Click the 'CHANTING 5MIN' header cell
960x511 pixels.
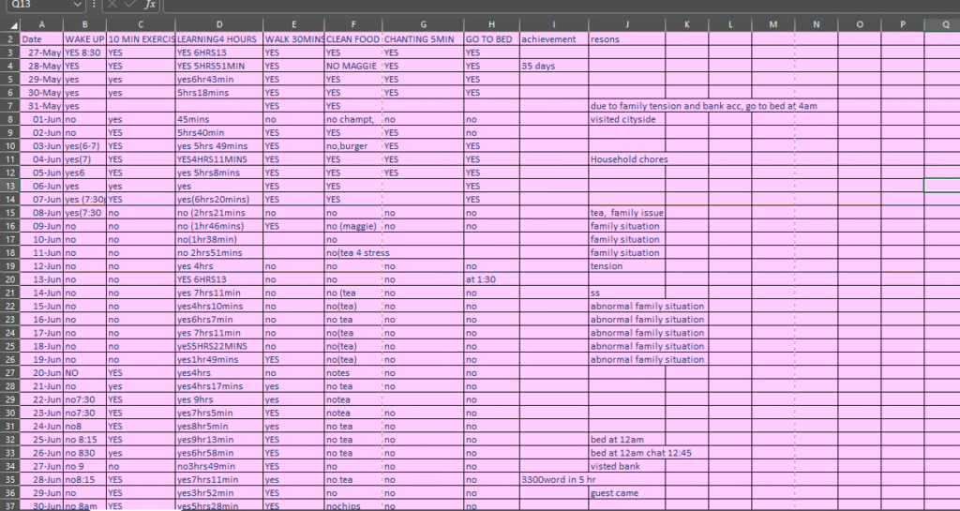tap(423, 39)
